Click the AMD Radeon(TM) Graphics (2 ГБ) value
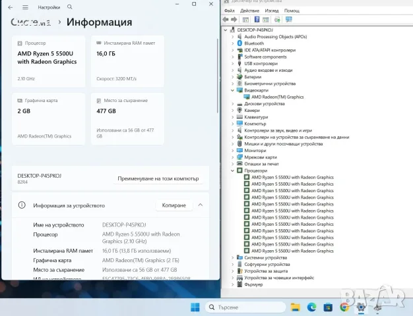This screenshot has width=413, height=316. pyautogui.click(x=141, y=260)
